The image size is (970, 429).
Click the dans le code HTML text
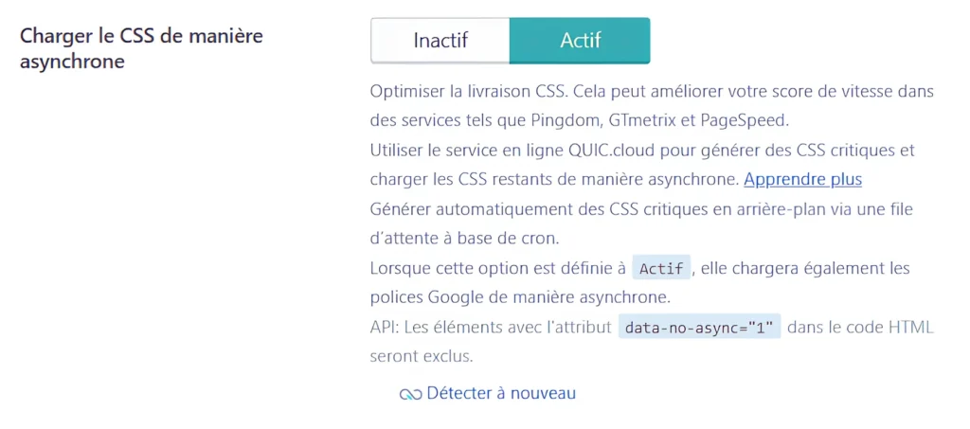pos(860,328)
